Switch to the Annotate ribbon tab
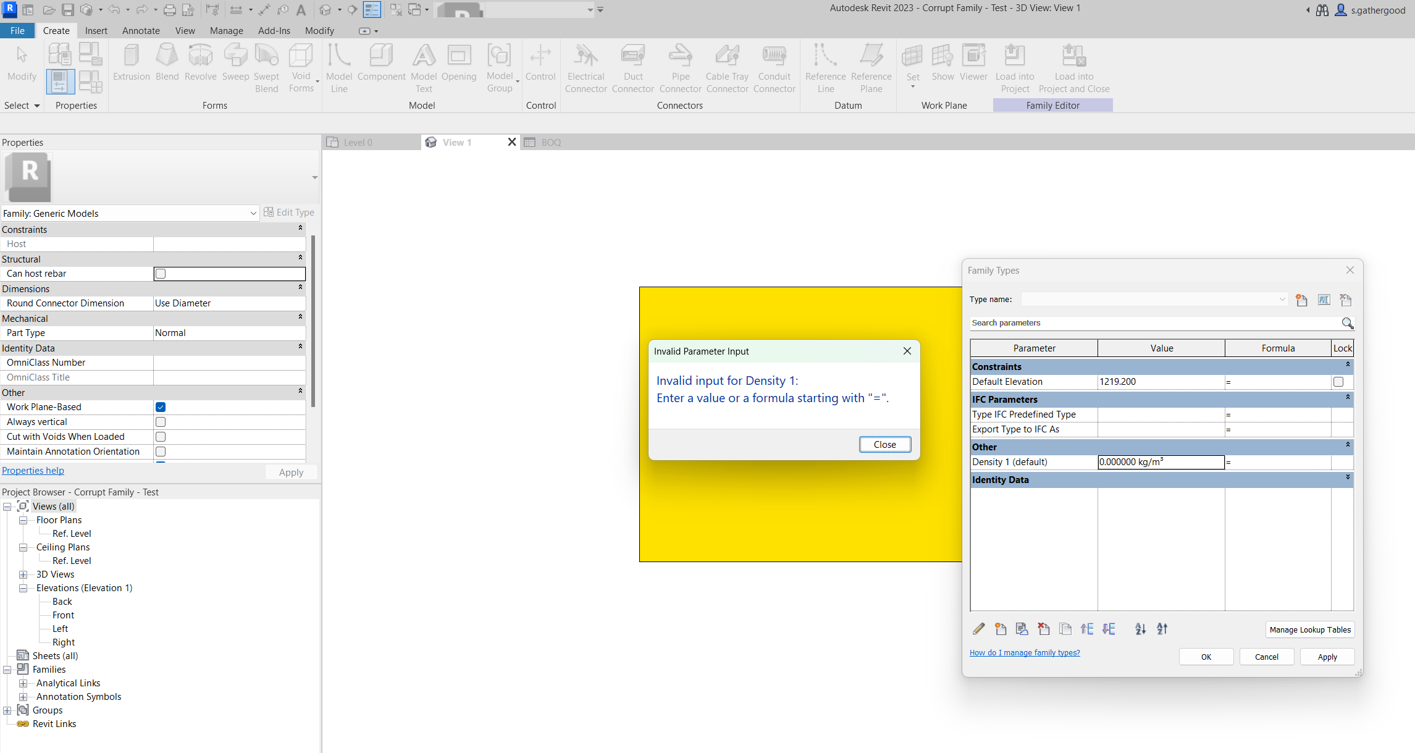This screenshot has height=753, width=1415. click(x=141, y=30)
